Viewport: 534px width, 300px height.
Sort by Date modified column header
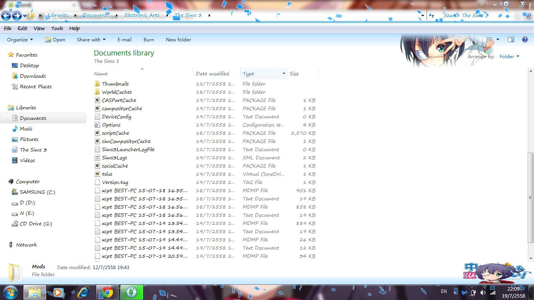(217, 73)
